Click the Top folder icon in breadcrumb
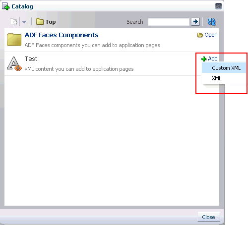 coord(40,22)
